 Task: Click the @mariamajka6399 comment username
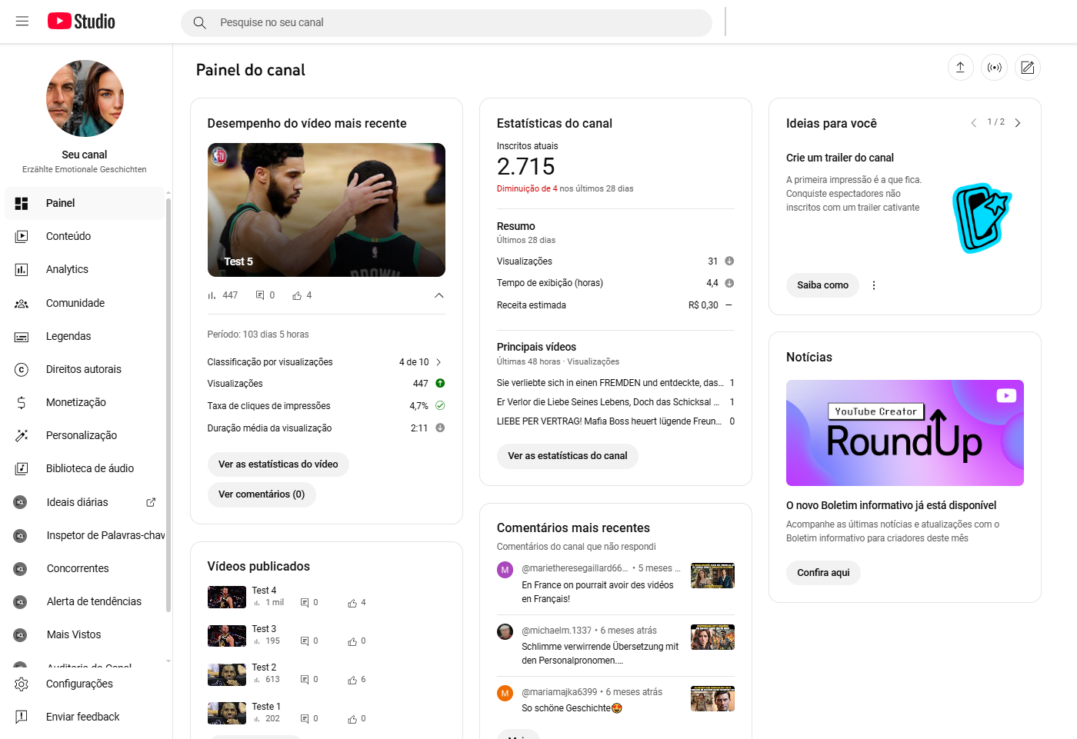(x=559, y=692)
